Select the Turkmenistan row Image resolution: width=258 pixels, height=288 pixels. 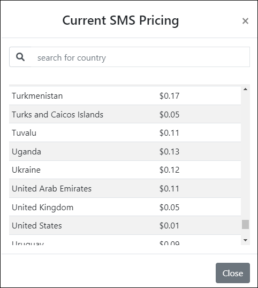click(125, 95)
